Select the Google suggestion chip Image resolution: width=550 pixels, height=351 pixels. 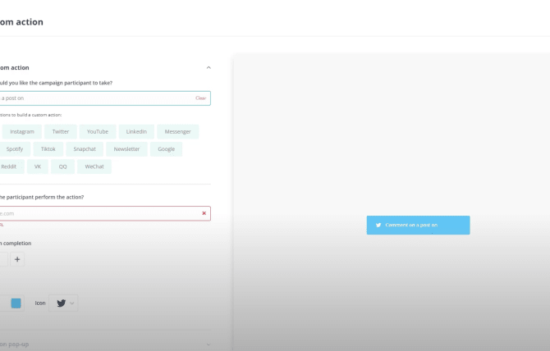click(167, 149)
